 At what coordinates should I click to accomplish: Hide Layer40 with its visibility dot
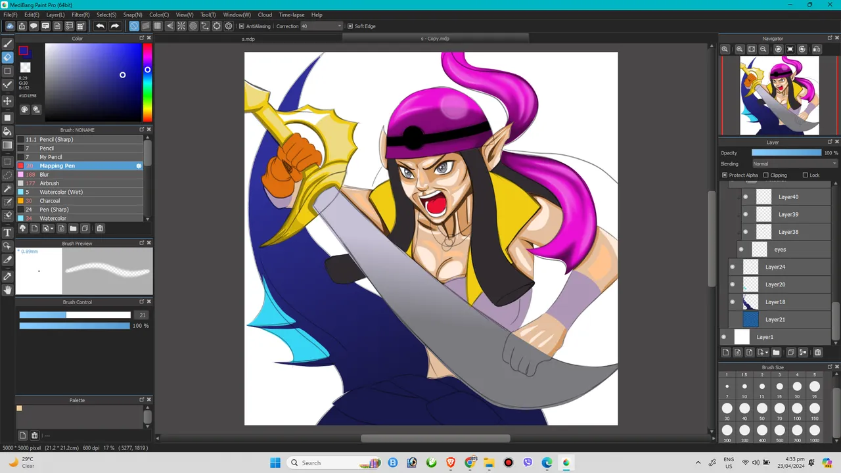coord(746,197)
